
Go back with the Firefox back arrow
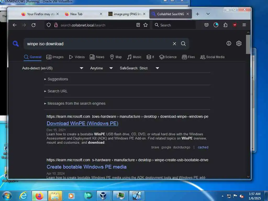click(x=15, y=25)
